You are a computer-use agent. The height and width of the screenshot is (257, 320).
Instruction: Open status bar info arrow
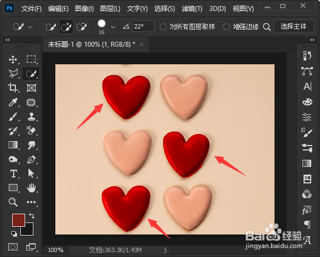(x=165, y=250)
